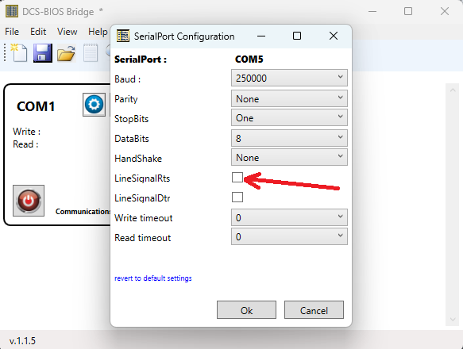The width and height of the screenshot is (463, 349).
Task: Click the SerialPort Configuration dialog icon
Action: pos(123,36)
